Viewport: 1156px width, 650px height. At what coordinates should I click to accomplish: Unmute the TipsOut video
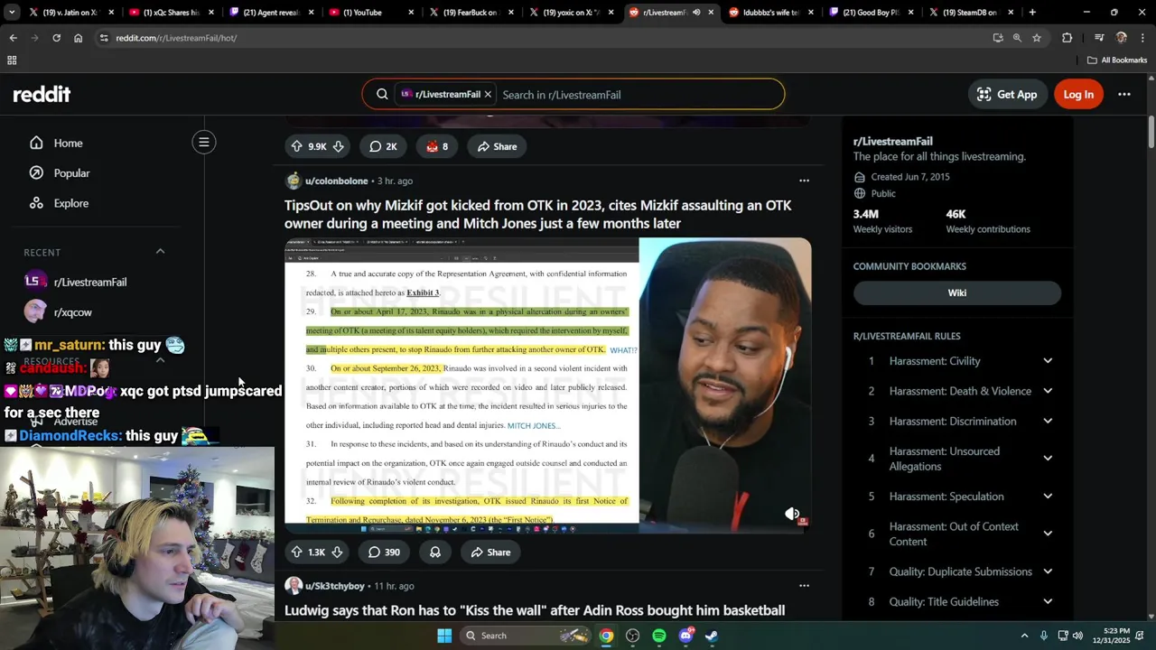[792, 514]
